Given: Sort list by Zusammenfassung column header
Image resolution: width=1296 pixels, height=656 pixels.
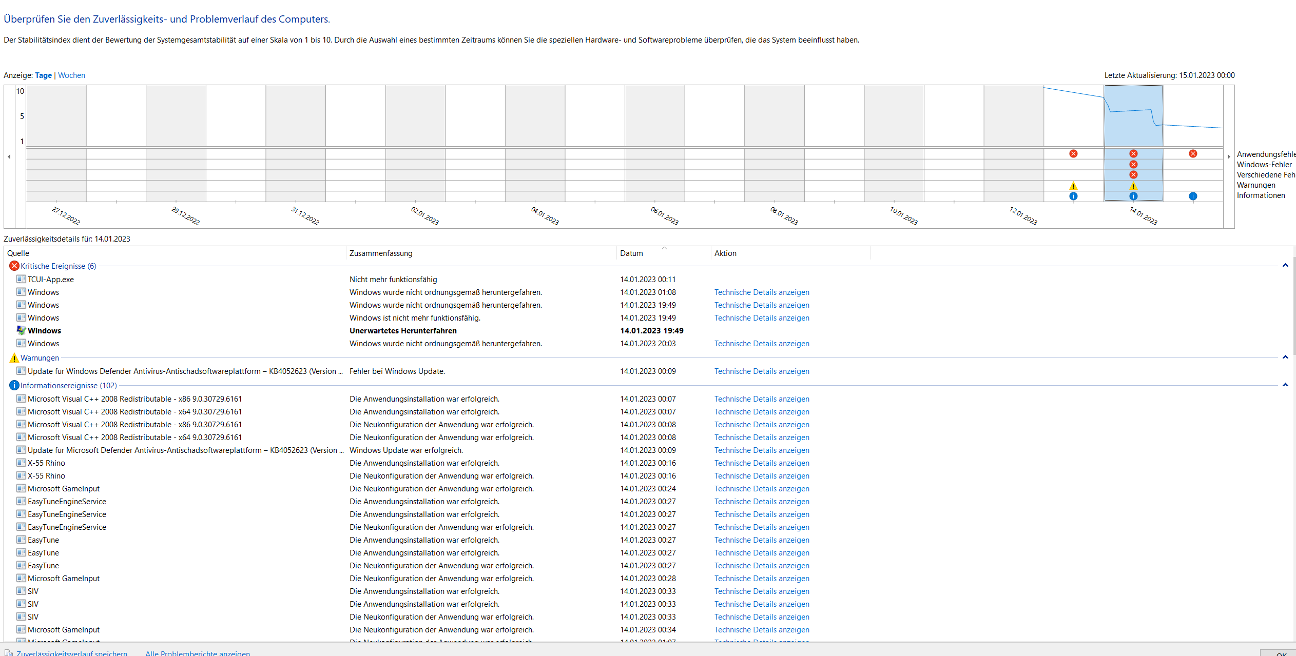Looking at the screenshot, I should click(x=381, y=253).
